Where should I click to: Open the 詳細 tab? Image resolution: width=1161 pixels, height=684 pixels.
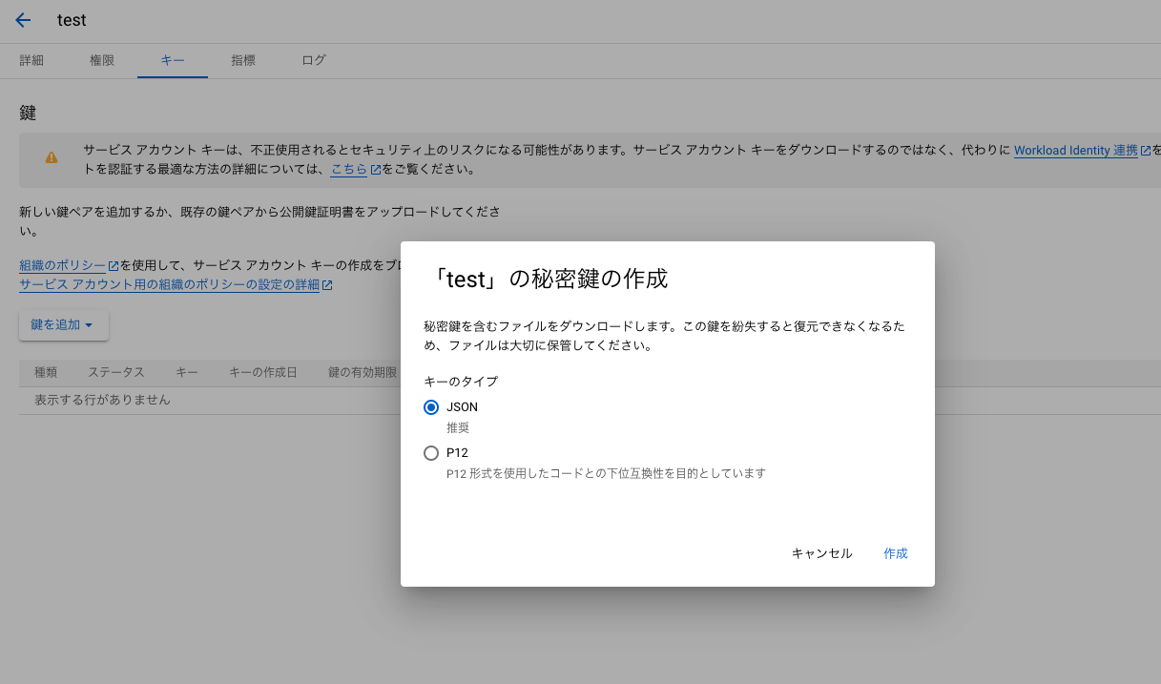(31, 60)
